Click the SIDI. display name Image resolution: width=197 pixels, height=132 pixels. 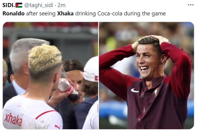(8, 5)
